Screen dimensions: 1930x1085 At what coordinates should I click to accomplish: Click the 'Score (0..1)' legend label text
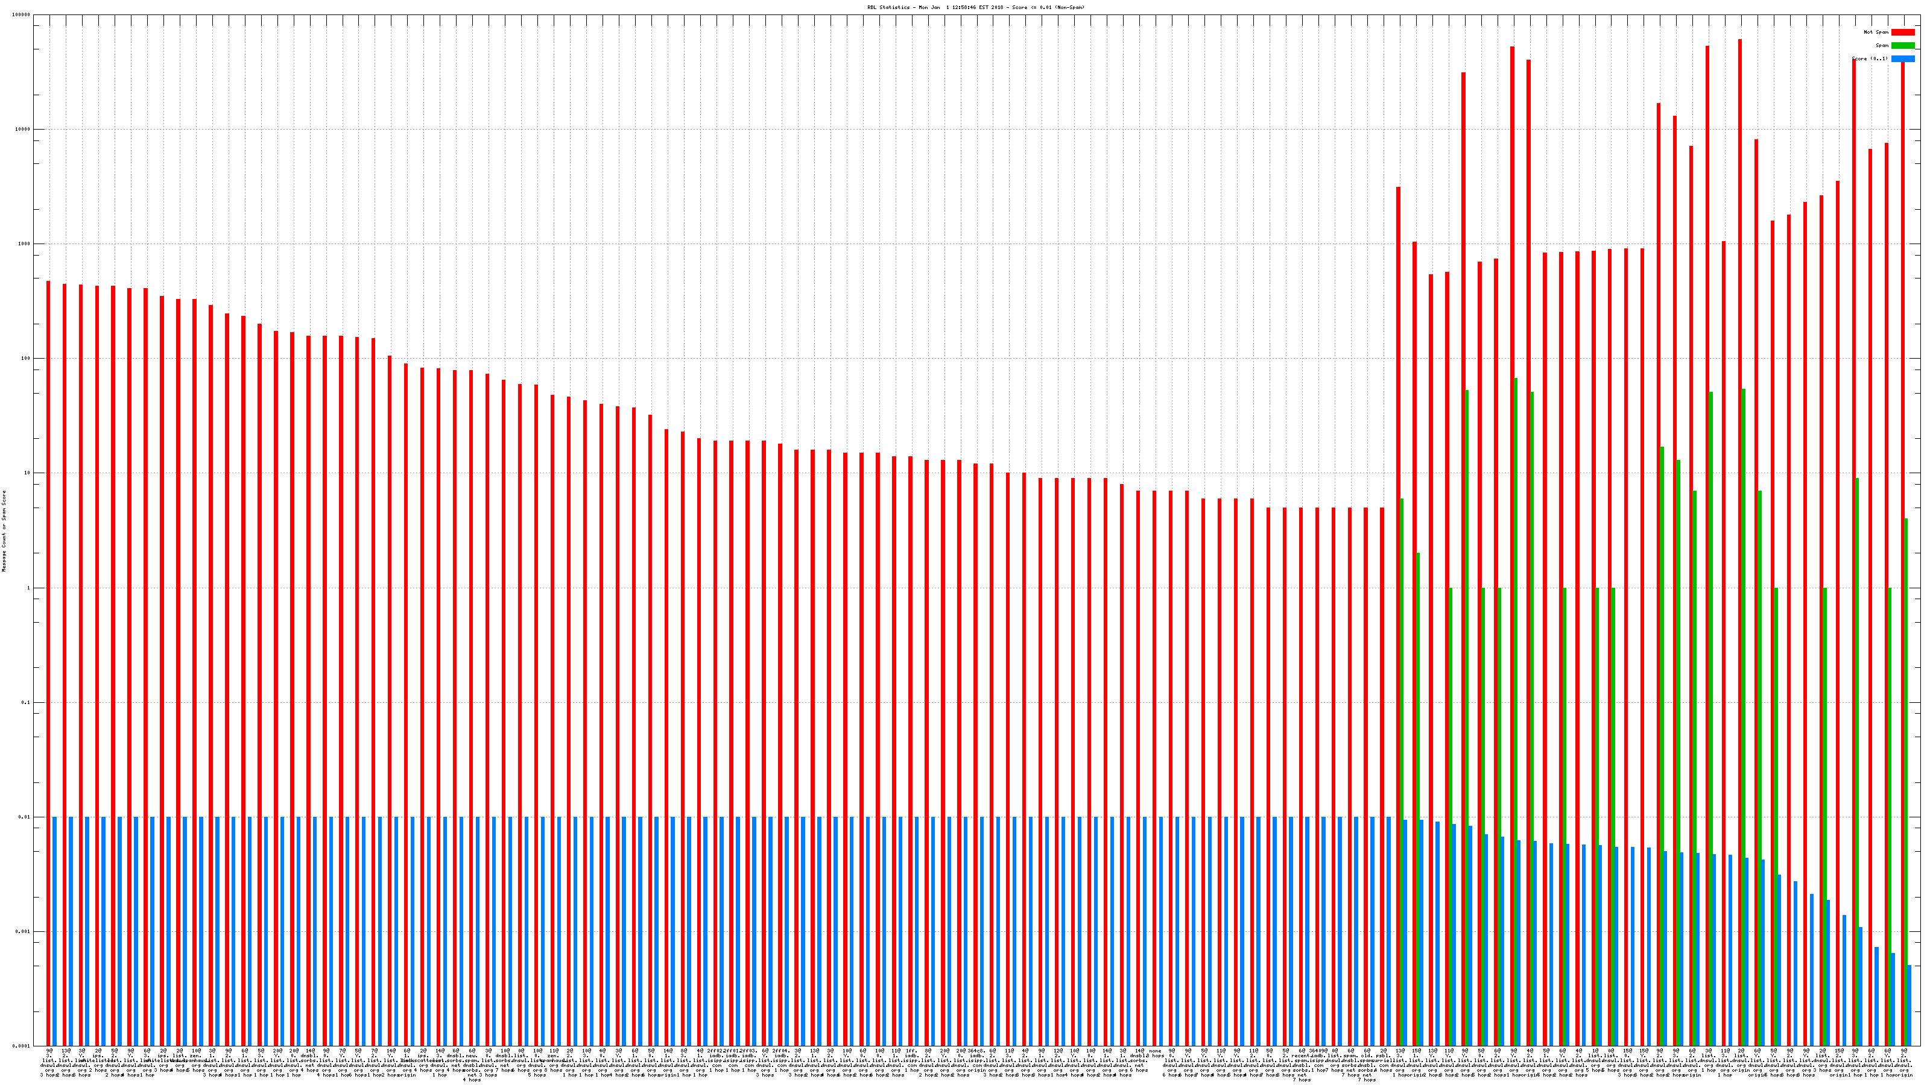1869,58
